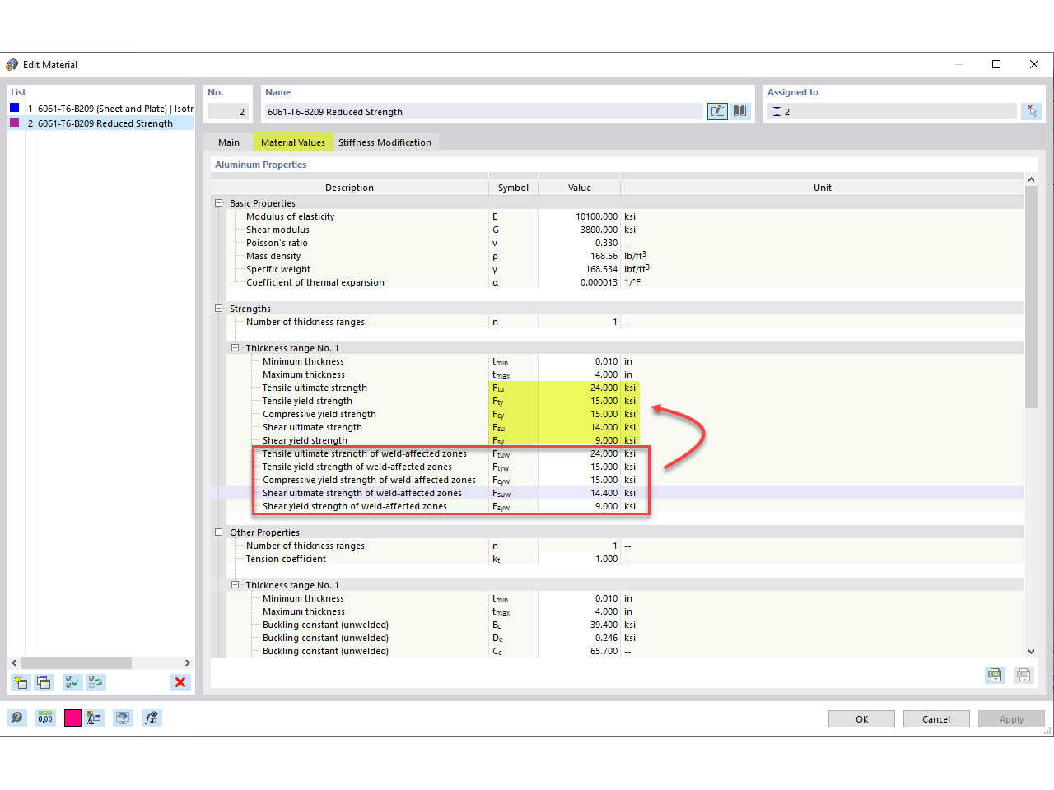This screenshot has width=1054, height=790.
Task: Open the units and decimals icon
Action: (45, 718)
